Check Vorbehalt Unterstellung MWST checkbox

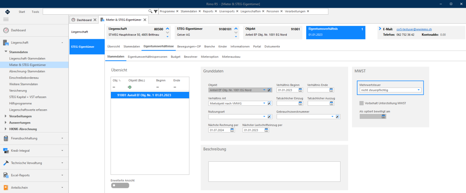tap(362, 103)
